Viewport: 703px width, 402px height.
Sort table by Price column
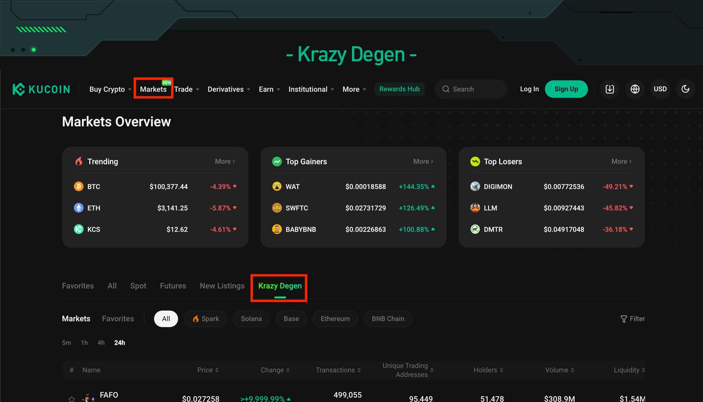point(208,370)
